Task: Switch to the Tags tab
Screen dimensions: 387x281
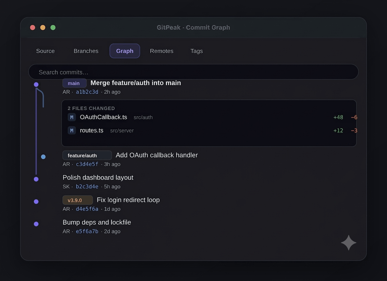Action: [x=197, y=51]
